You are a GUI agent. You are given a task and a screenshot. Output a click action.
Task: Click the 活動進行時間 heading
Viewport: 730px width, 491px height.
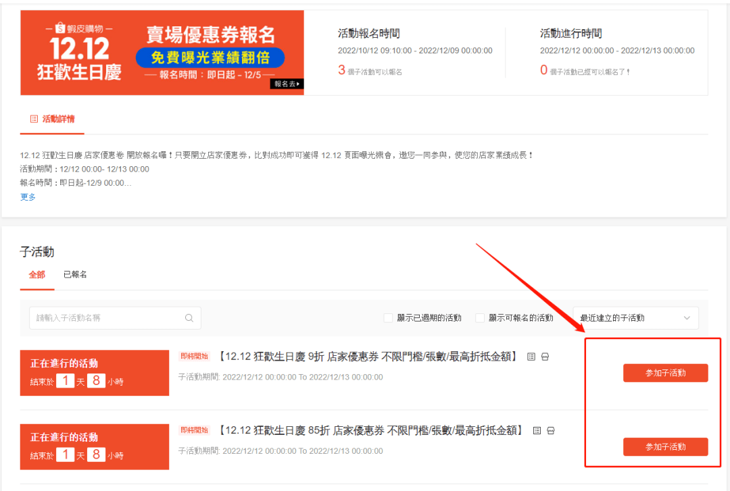[x=570, y=34]
